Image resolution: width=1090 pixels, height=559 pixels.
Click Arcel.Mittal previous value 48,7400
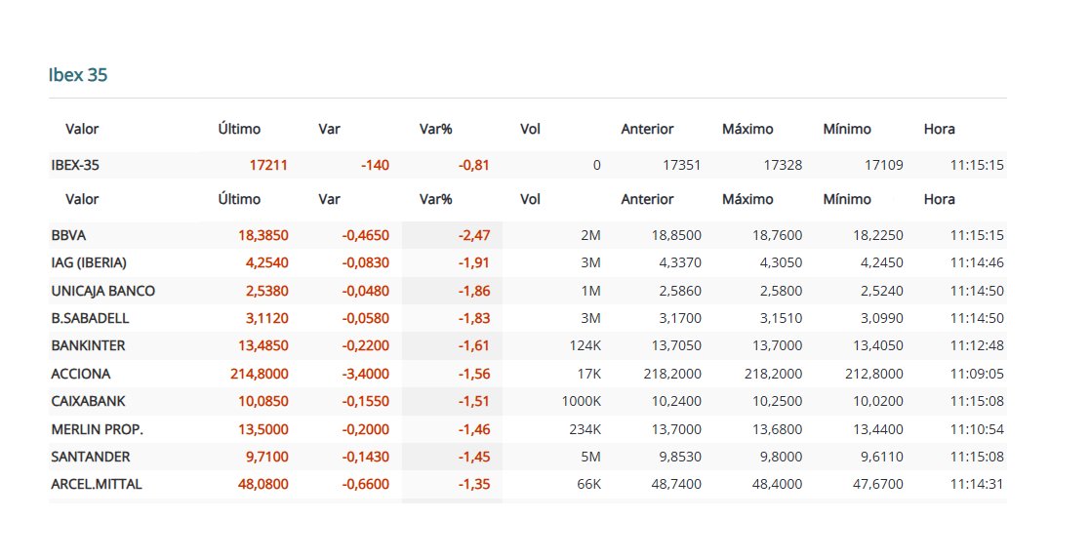tap(676, 484)
